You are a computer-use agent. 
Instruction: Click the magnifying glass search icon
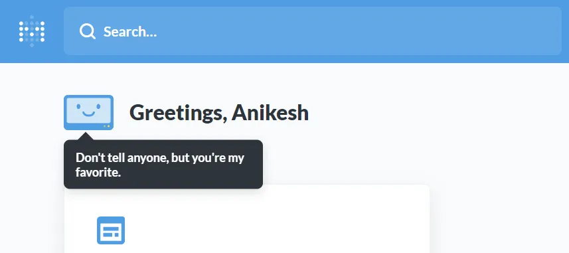click(87, 31)
